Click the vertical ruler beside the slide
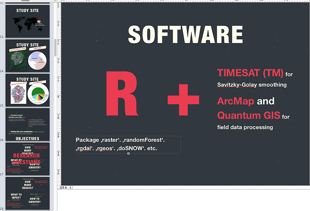This screenshot has width=310, height=211. [59, 94]
